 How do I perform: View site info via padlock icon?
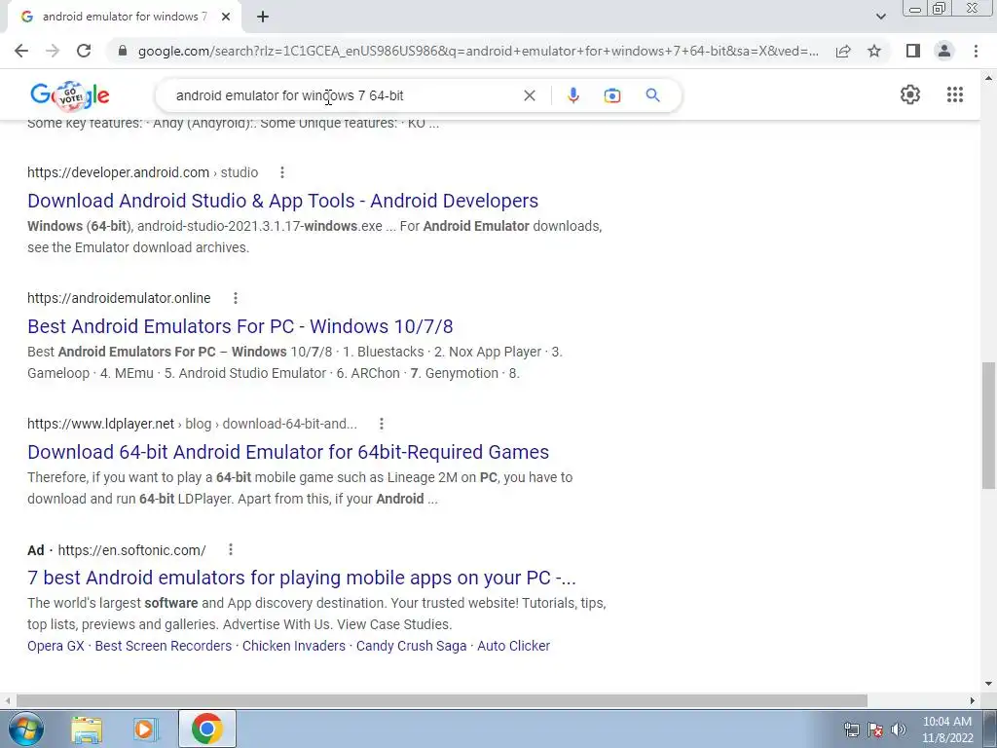pyautogui.click(x=123, y=51)
